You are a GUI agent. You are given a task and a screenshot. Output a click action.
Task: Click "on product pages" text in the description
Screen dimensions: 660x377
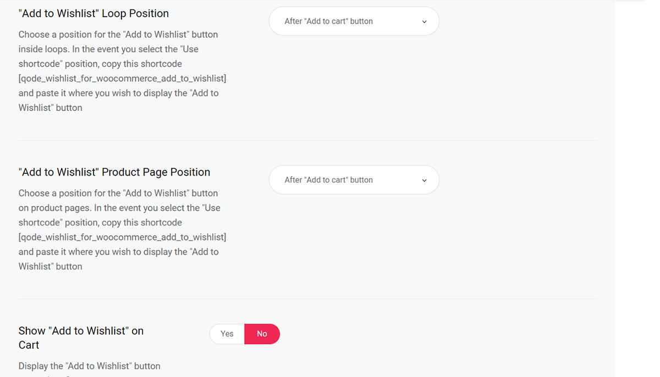[54, 208]
